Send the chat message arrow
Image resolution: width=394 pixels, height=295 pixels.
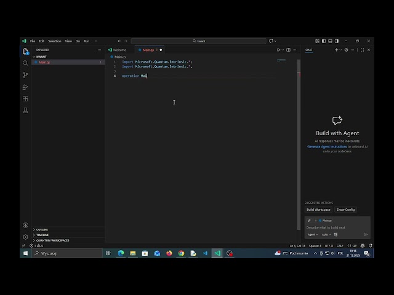(x=366, y=235)
